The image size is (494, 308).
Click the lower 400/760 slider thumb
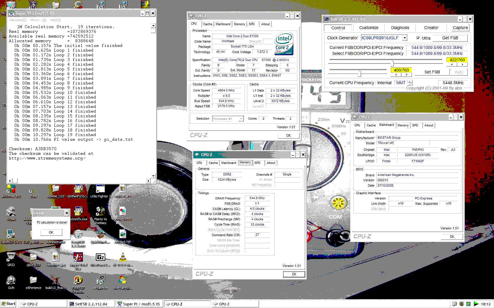tap(359, 73)
